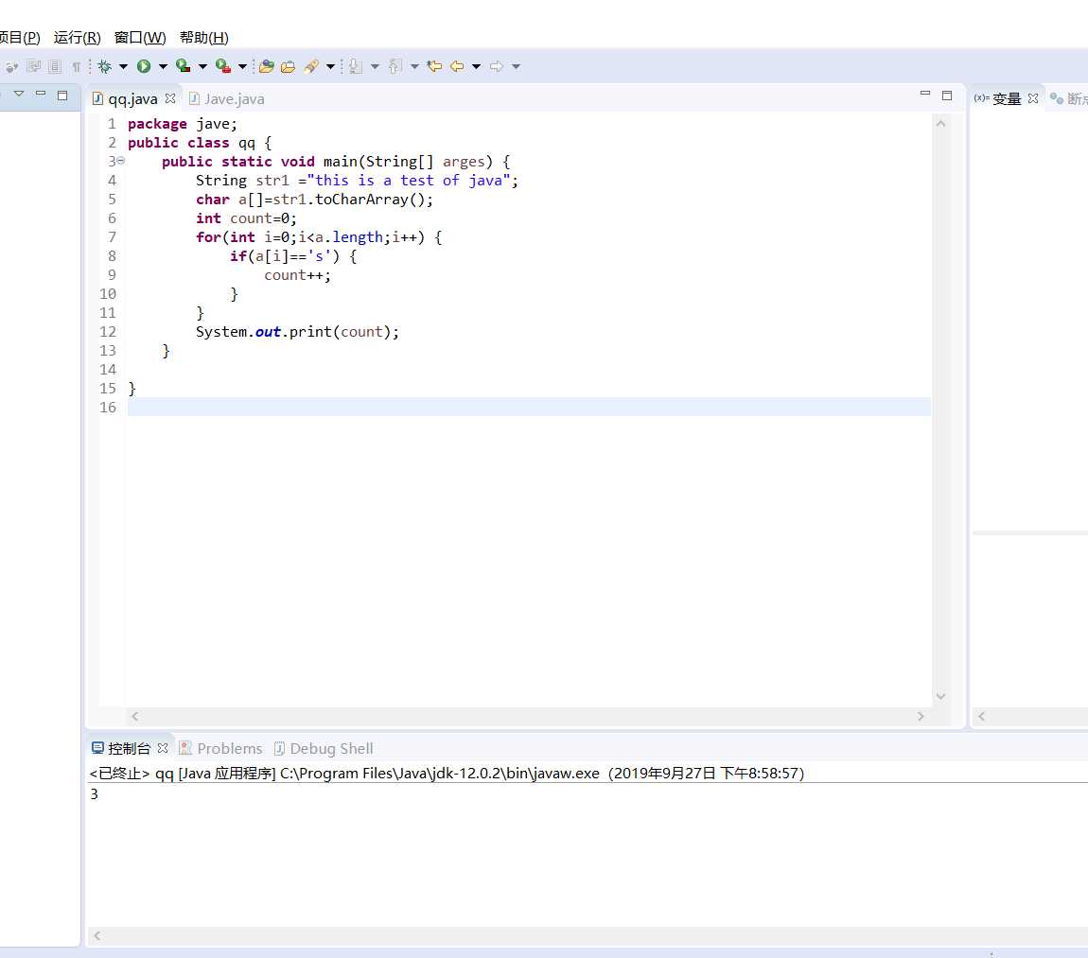
Task: Click the Next Annotation icon
Action: point(356,66)
